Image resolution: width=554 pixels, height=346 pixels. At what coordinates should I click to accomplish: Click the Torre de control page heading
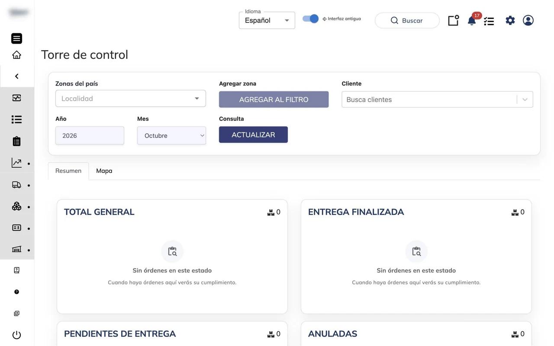point(84,54)
